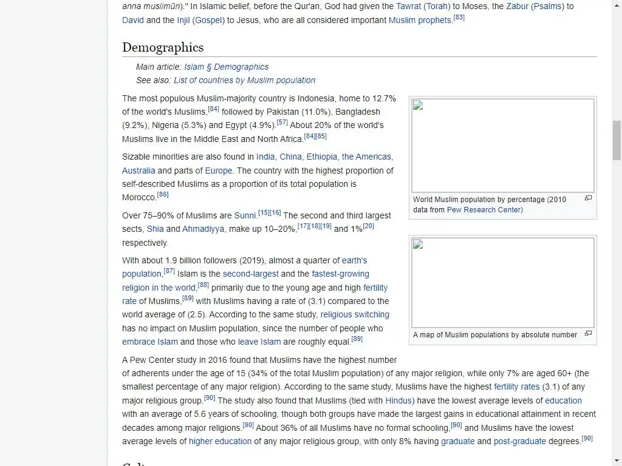Open the second-largest link
The image size is (622, 466).
tap(251, 274)
